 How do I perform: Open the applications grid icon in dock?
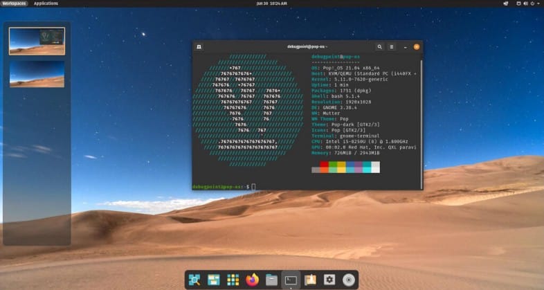(x=233, y=280)
